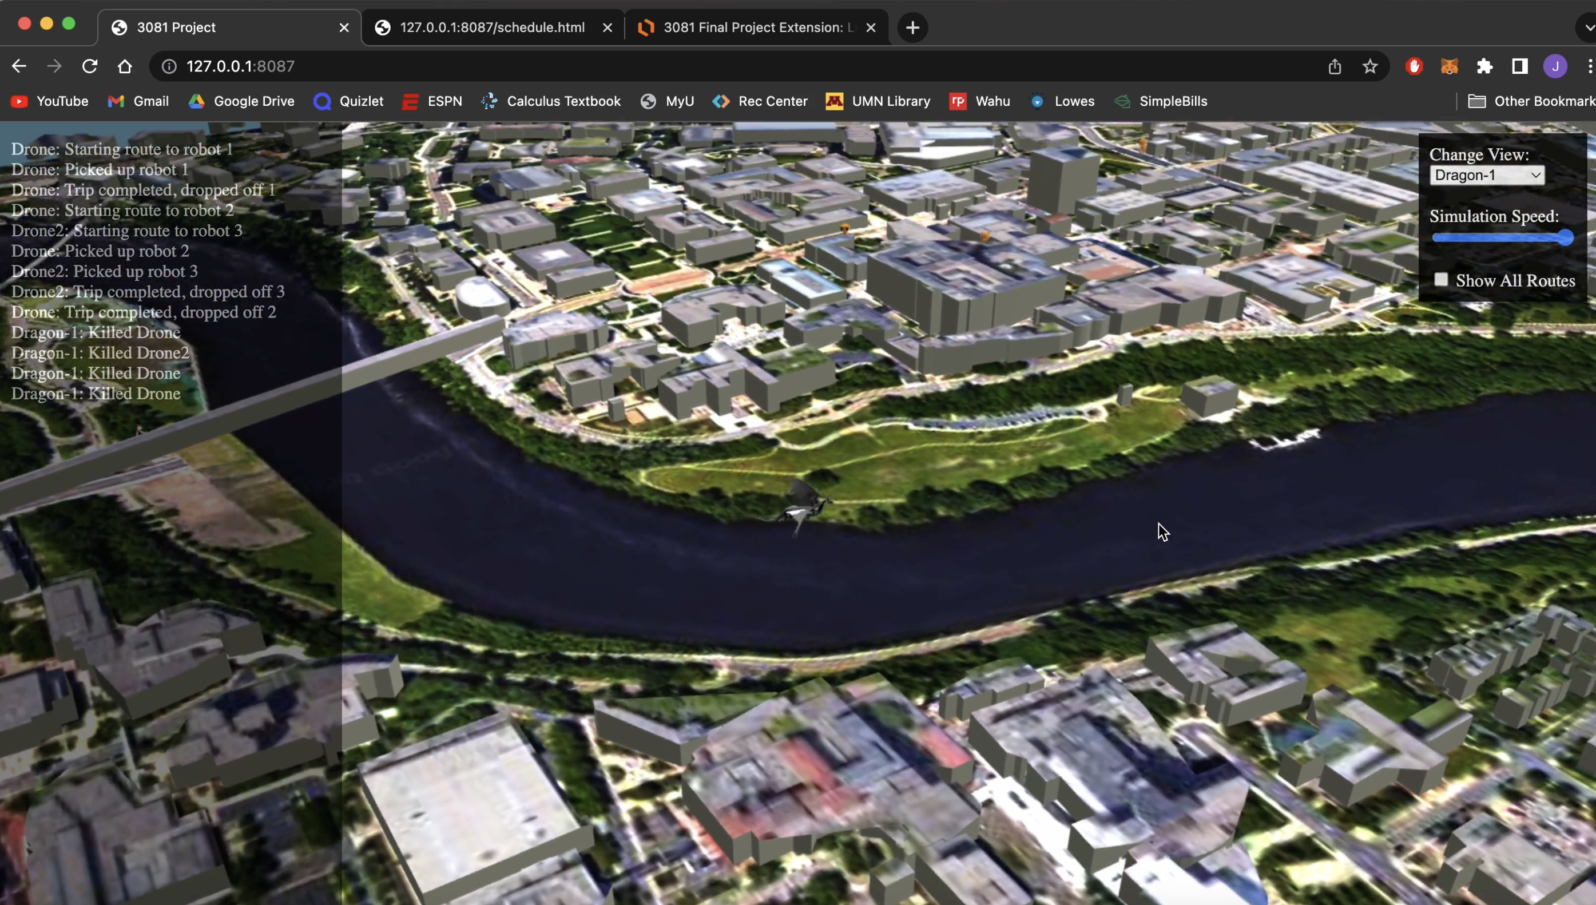This screenshot has height=905, width=1596.
Task: Click the 'Simulation Speed:' label
Action: coord(1494,216)
